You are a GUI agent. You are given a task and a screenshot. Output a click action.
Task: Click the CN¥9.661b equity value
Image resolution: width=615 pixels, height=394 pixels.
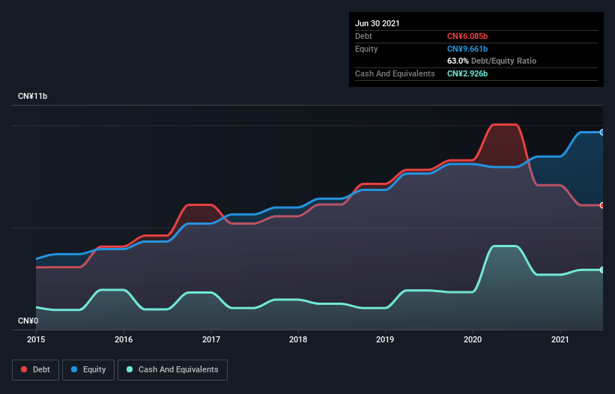(x=467, y=49)
